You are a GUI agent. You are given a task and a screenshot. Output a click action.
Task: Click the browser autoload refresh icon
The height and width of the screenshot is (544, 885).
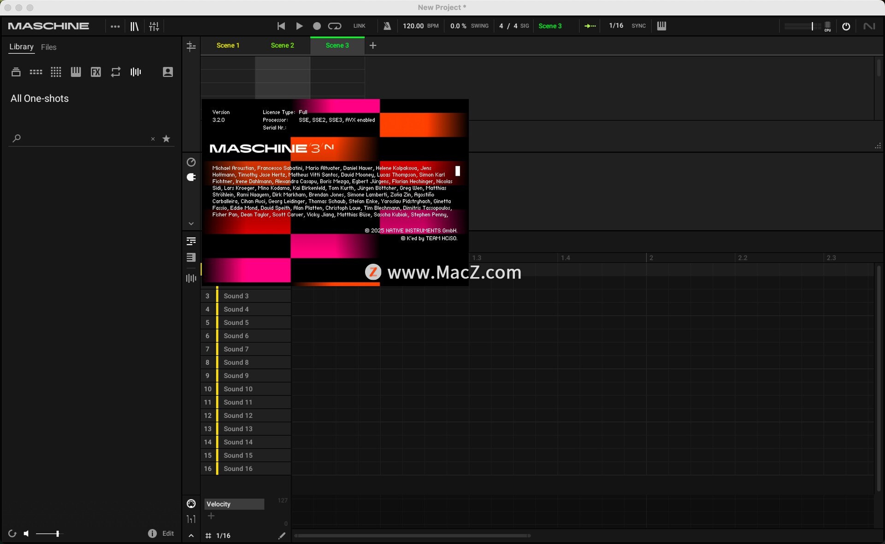[12, 534]
